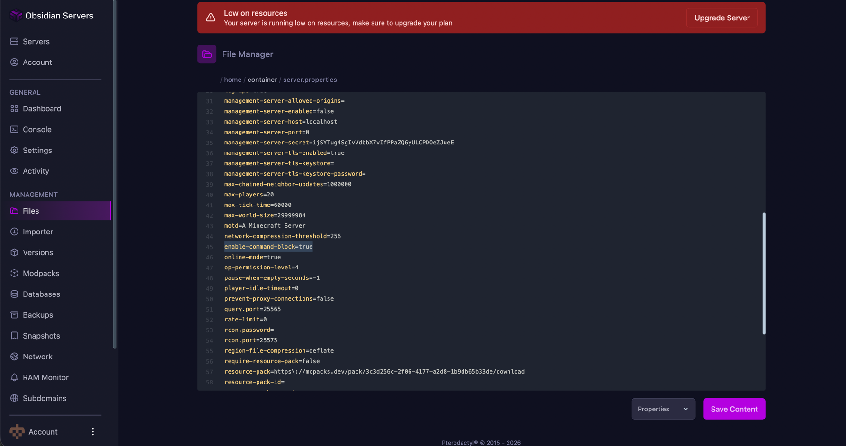Open the container breadcrumb folder
Image resolution: width=846 pixels, height=446 pixels.
pyautogui.click(x=262, y=80)
